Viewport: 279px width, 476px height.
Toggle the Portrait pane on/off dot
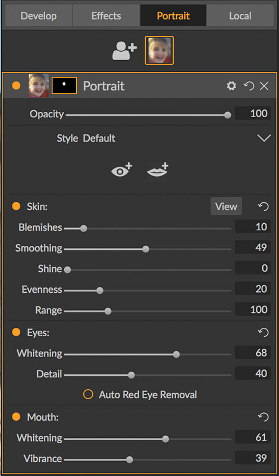16,86
